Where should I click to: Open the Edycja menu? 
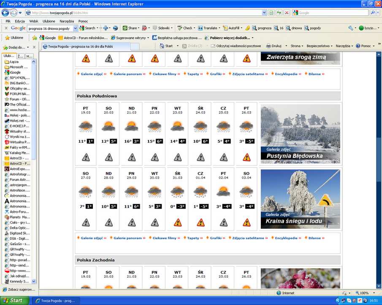pos(20,21)
